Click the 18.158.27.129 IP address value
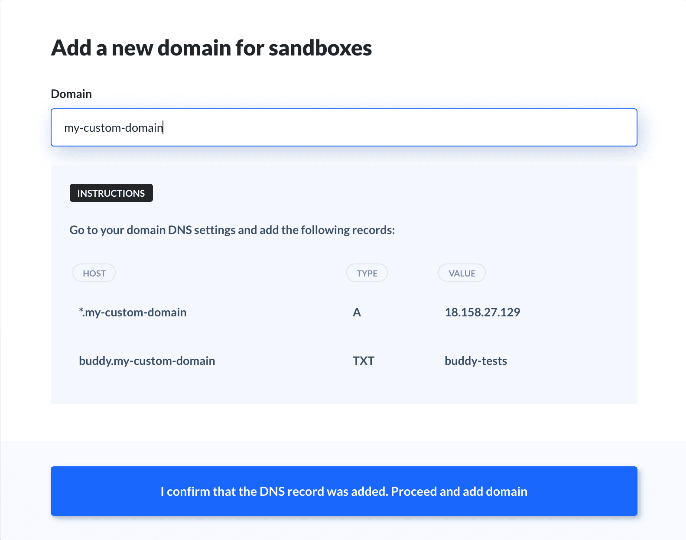The width and height of the screenshot is (686, 540). 482,312
